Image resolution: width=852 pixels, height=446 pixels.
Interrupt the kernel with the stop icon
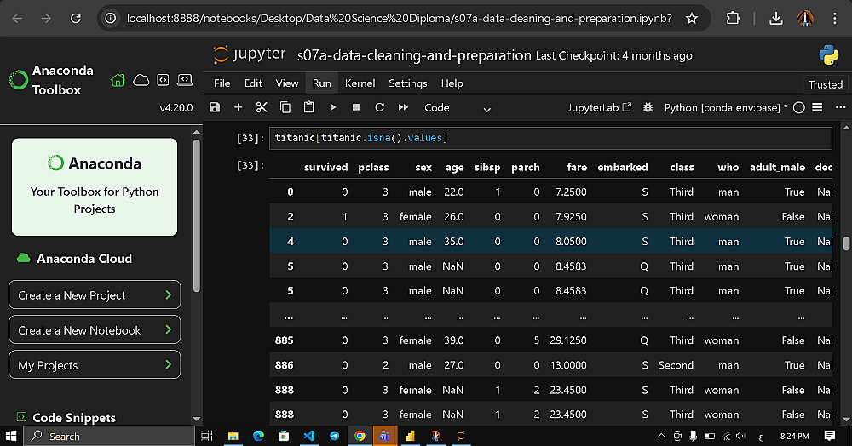click(x=356, y=108)
